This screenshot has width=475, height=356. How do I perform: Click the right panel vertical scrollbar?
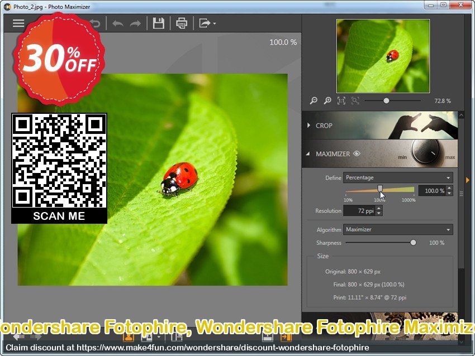click(x=461, y=194)
